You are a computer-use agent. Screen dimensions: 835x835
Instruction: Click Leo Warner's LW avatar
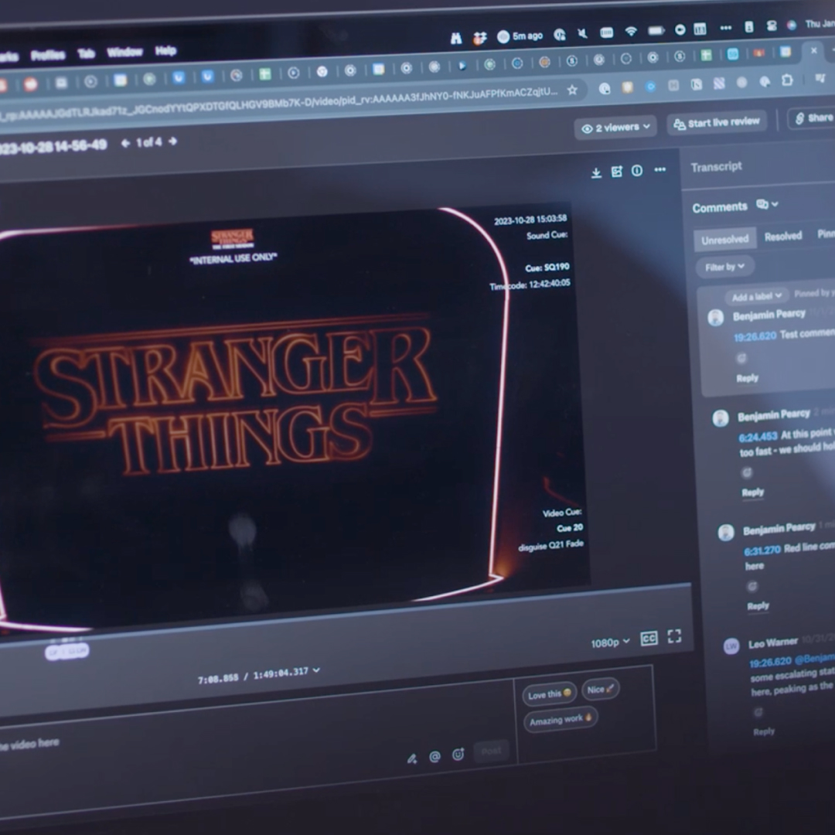pyautogui.click(x=731, y=646)
